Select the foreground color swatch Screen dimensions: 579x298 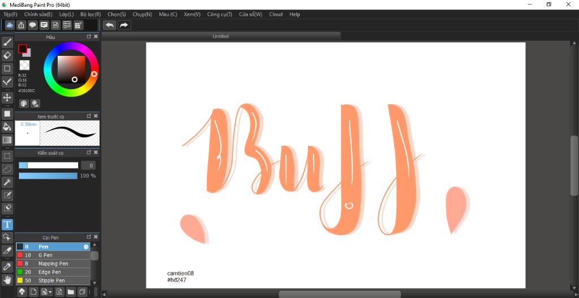pos(22,49)
